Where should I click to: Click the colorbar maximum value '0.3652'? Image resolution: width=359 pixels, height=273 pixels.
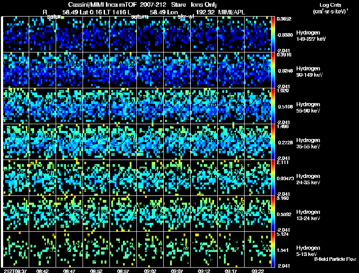pos(284,19)
